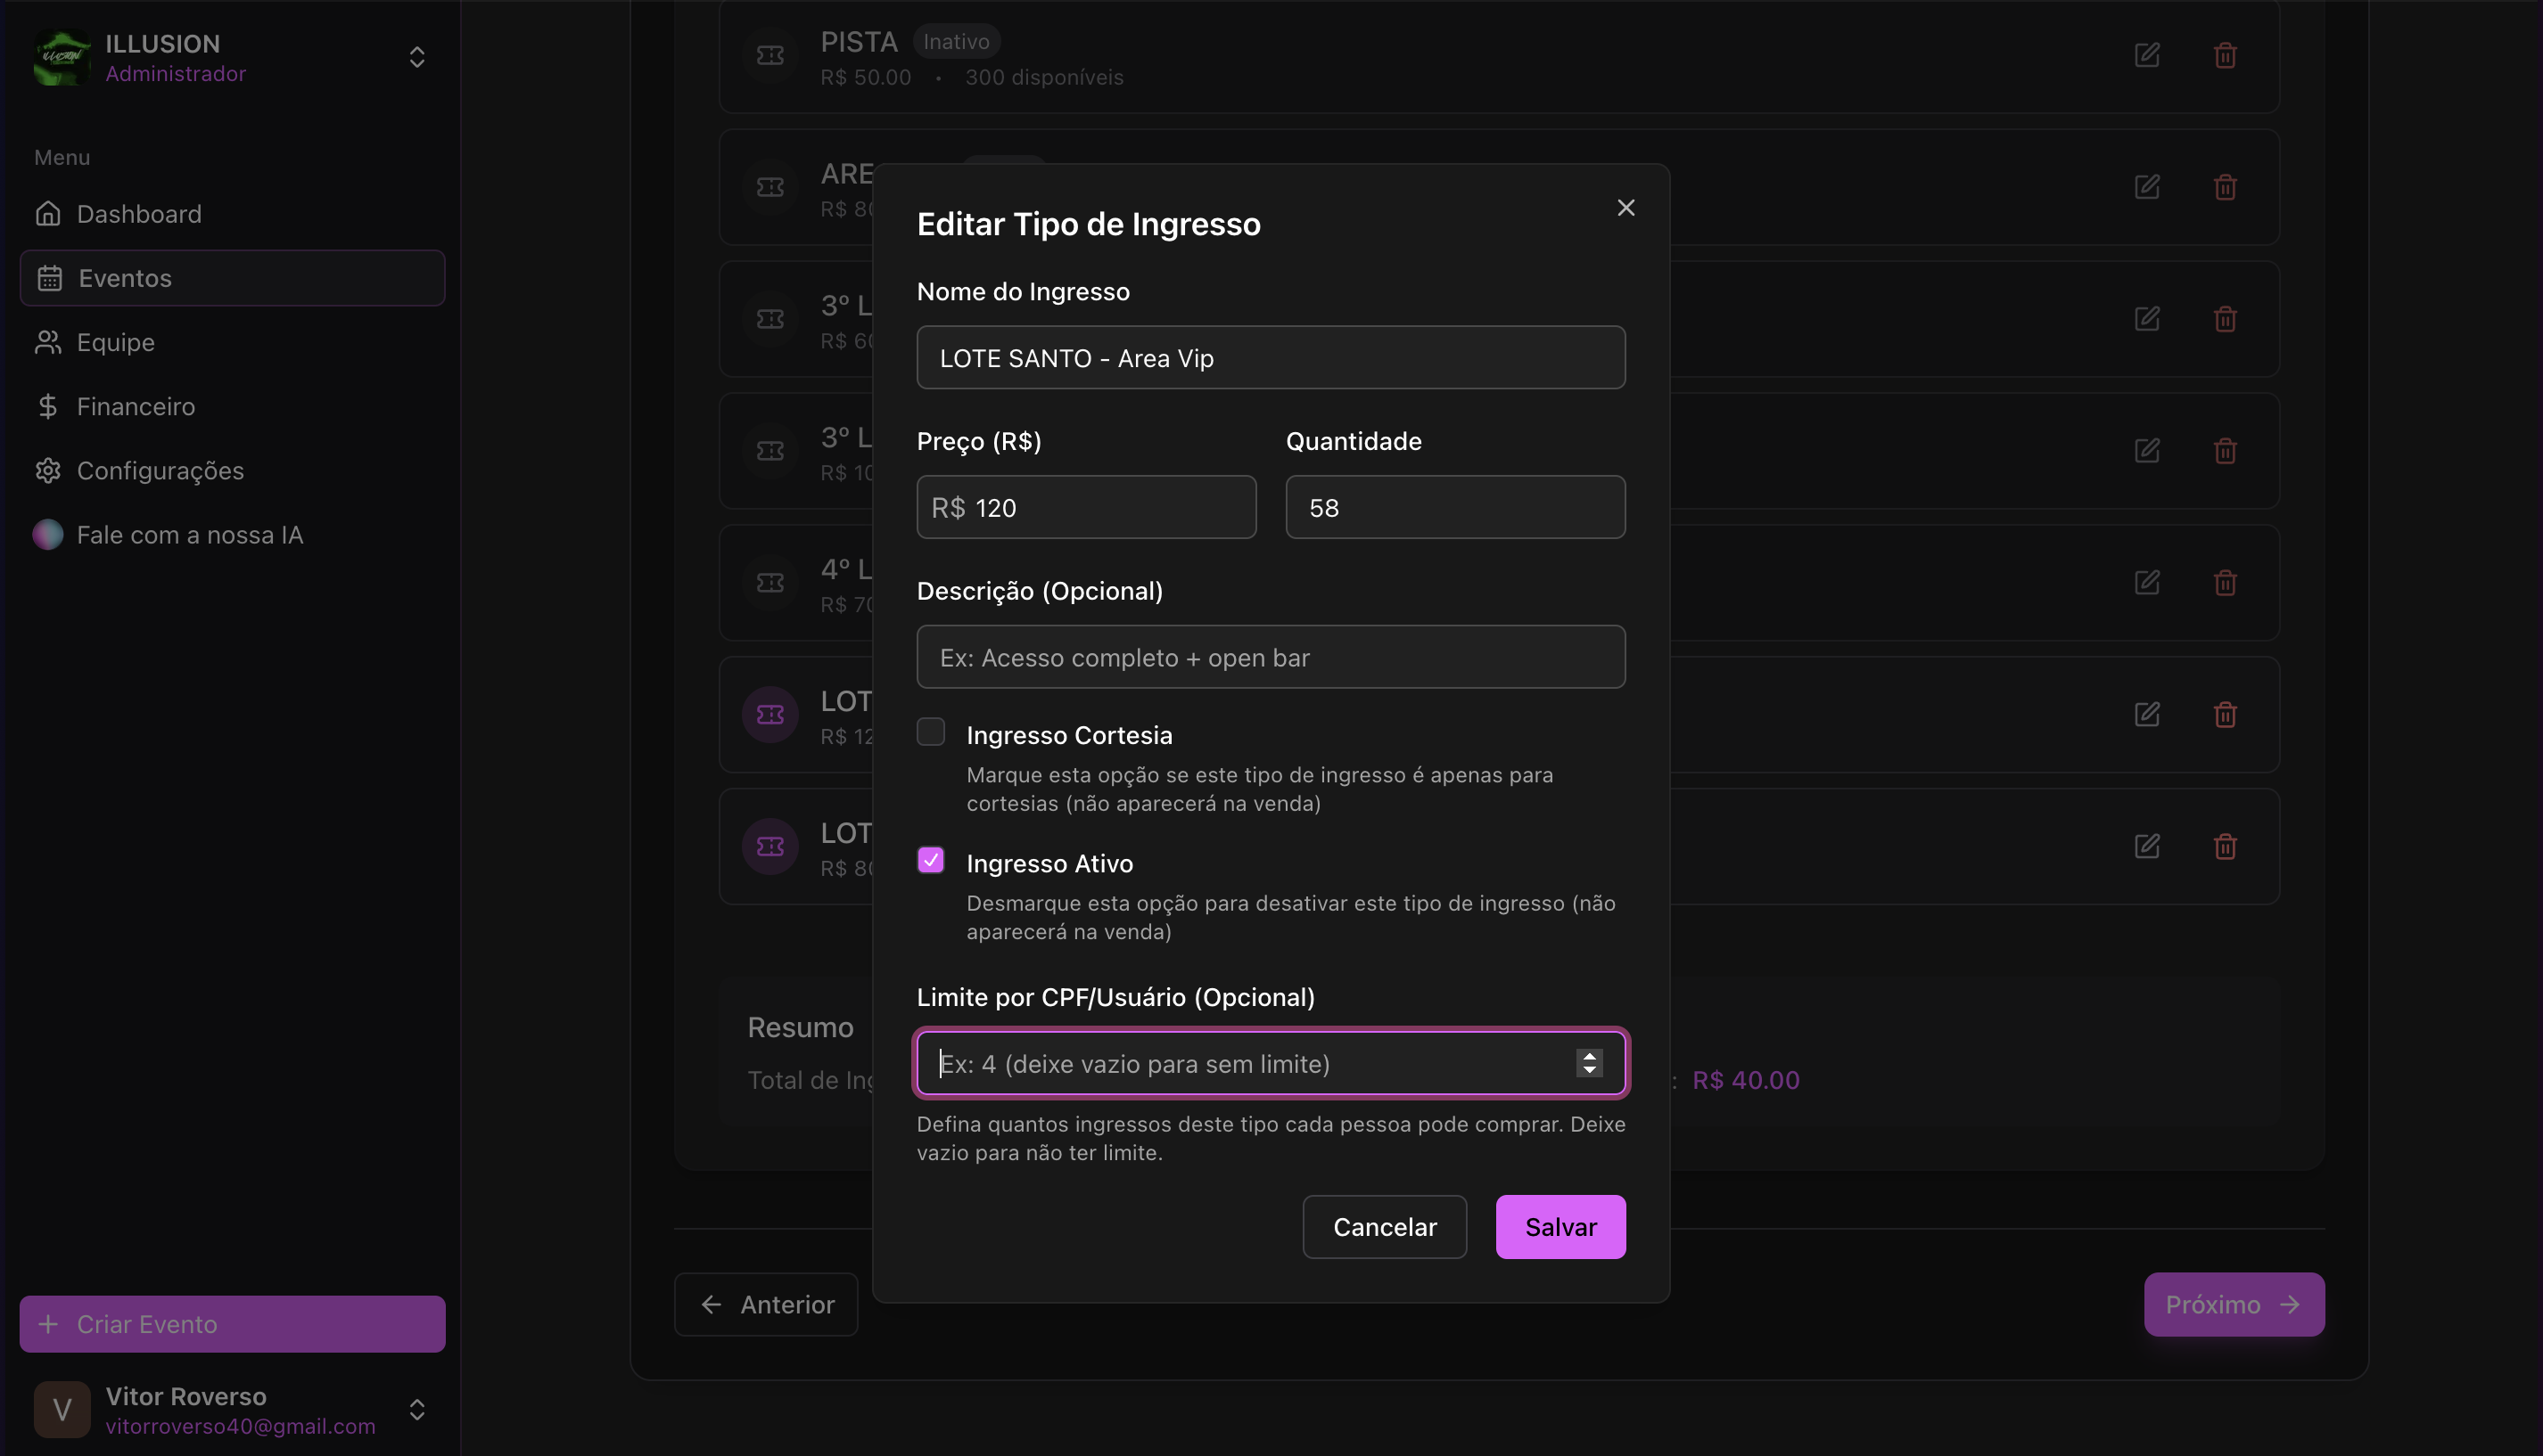Delete the 4º lote ticket row
Image resolution: width=2543 pixels, height=1456 pixels.
point(2224,583)
